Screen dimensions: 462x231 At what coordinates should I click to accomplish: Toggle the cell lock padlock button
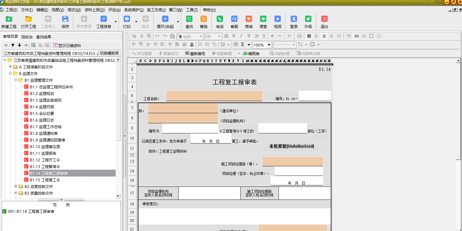click(192, 44)
